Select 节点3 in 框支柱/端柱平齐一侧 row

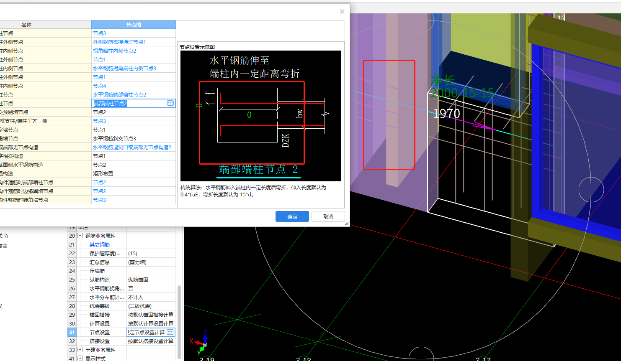pos(134,121)
